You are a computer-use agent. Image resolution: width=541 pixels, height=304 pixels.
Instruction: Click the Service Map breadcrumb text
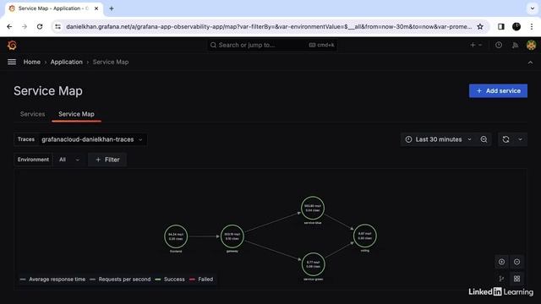(x=111, y=62)
